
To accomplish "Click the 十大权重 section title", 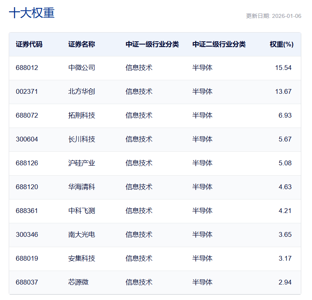I will 32,13.
